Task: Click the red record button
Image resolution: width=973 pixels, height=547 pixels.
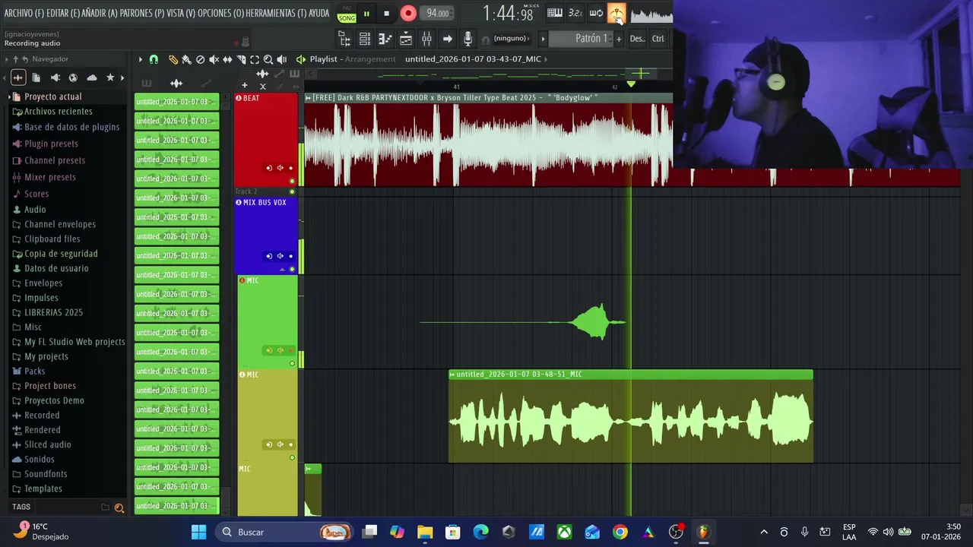Action: (408, 13)
